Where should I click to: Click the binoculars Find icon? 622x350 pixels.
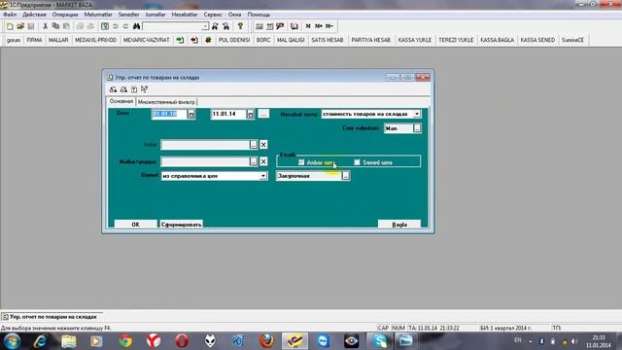(136, 26)
